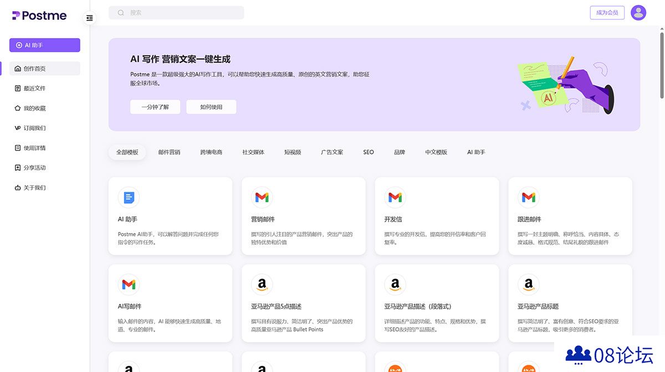Open the 跟进邮件 template title
Image resolution: width=665 pixels, height=372 pixels.
pyautogui.click(x=529, y=219)
